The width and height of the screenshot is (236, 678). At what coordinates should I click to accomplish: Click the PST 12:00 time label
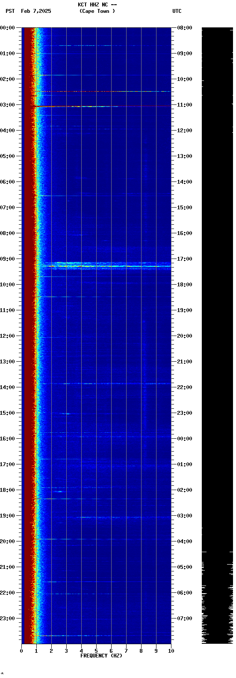click(x=7, y=336)
